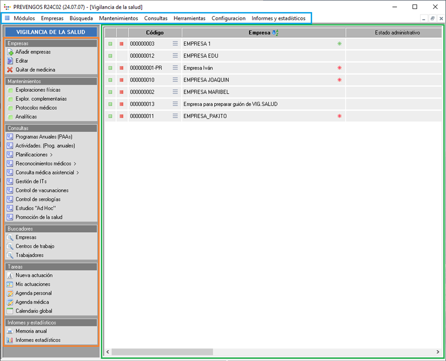Click the Añadir empresas icon

10,52
